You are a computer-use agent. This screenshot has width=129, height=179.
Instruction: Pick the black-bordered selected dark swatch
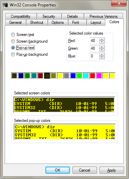click(x=47, y=76)
